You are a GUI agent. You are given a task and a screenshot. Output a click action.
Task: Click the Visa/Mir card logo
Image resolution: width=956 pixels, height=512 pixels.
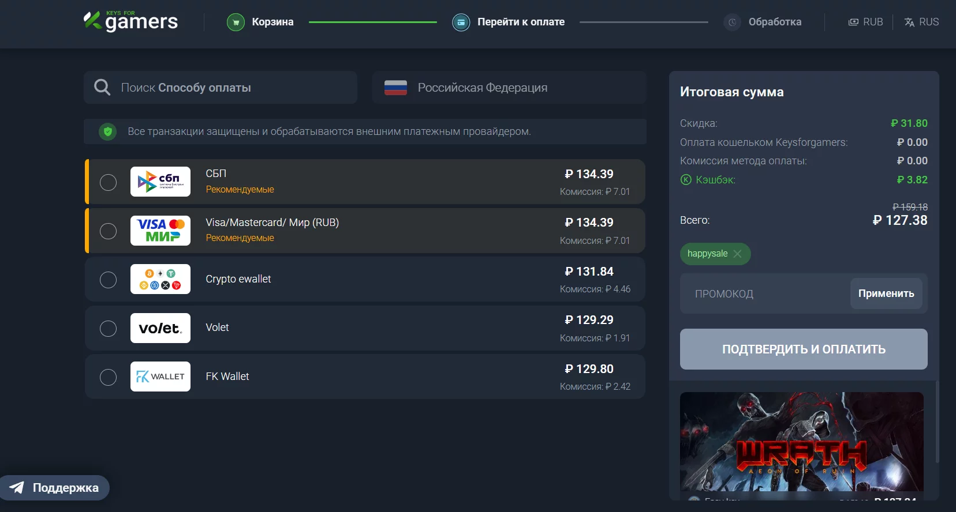coord(160,231)
